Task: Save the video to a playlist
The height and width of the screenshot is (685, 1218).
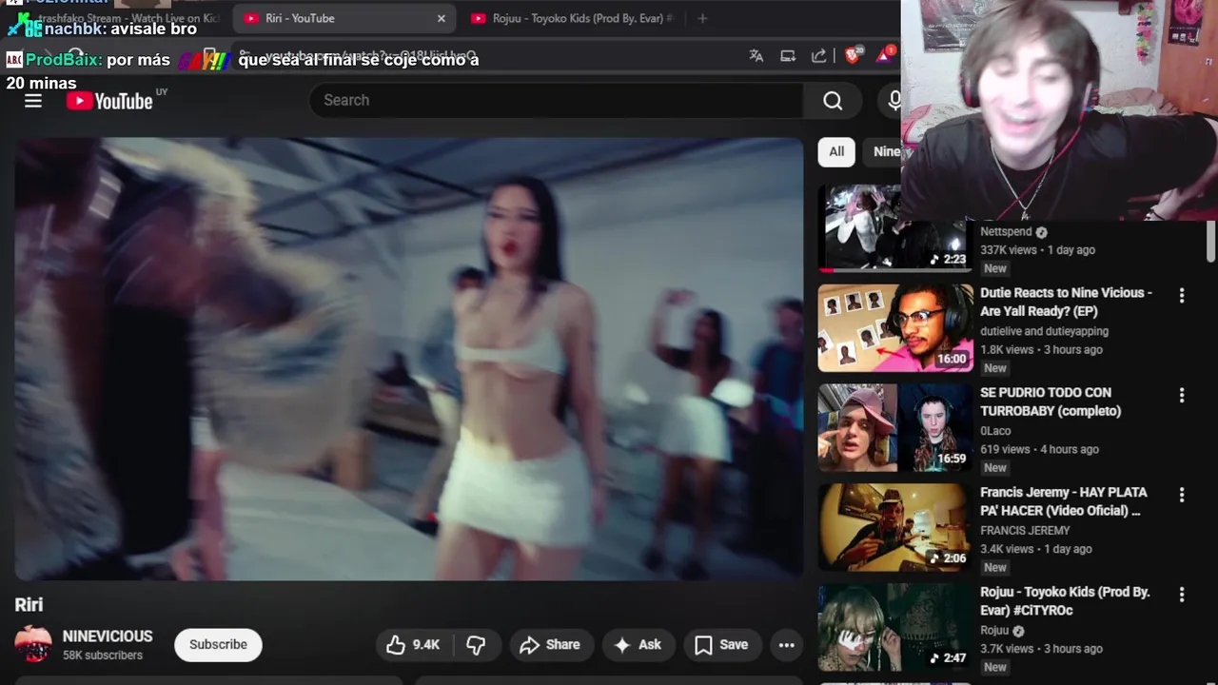Action: tap(721, 645)
